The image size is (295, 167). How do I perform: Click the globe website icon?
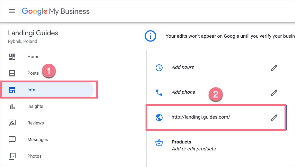pos(159,118)
